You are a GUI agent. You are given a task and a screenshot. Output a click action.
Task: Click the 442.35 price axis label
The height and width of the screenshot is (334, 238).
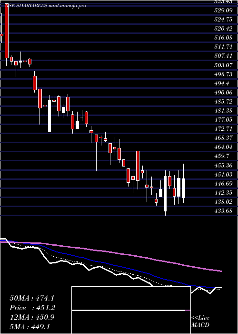[222, 193]
